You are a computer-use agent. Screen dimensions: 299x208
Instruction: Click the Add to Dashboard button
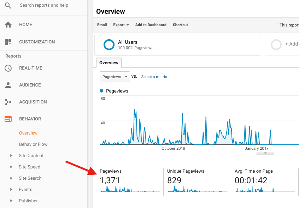150,25
